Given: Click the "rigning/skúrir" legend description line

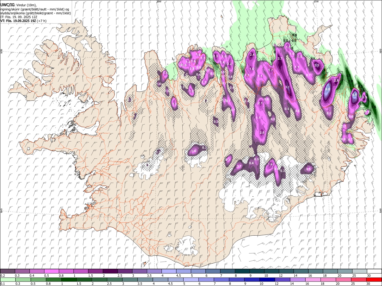Looking at the screenshot, I should coord(35,9).
